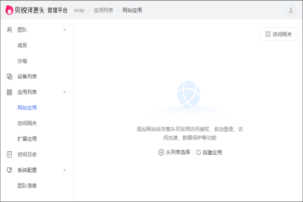Collapse the 应用列表 sidebar section
303x202 pixels.
point(64,92)
